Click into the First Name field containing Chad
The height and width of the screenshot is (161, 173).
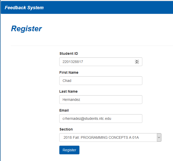click(x=101, y=81)
